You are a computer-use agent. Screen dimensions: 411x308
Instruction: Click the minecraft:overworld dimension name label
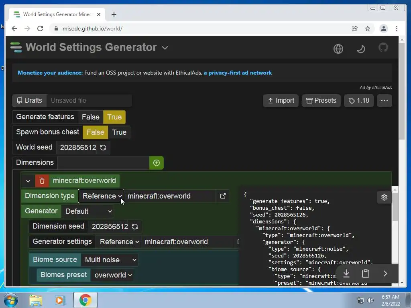pyautogui.click(x=84, y=181)
